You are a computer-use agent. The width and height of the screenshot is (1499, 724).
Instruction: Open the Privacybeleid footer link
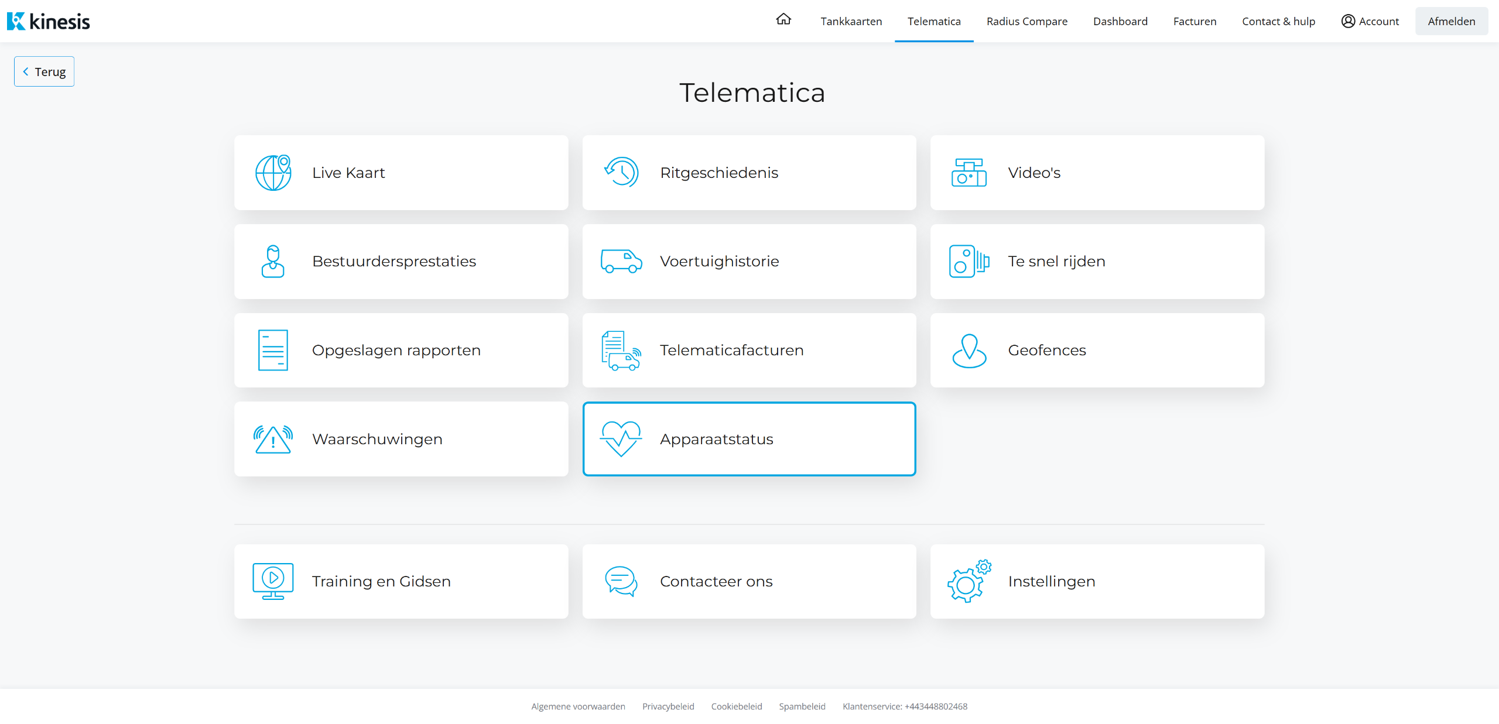click(668, 706)
